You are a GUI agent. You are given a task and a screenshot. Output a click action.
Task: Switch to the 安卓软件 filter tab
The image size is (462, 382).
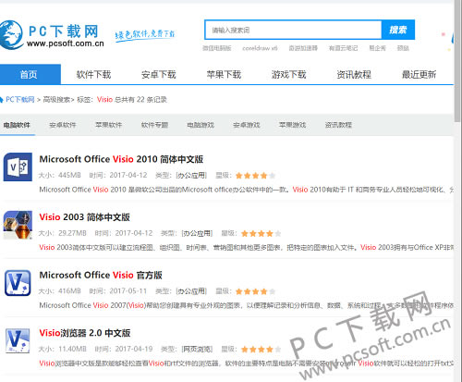(63, 125)
